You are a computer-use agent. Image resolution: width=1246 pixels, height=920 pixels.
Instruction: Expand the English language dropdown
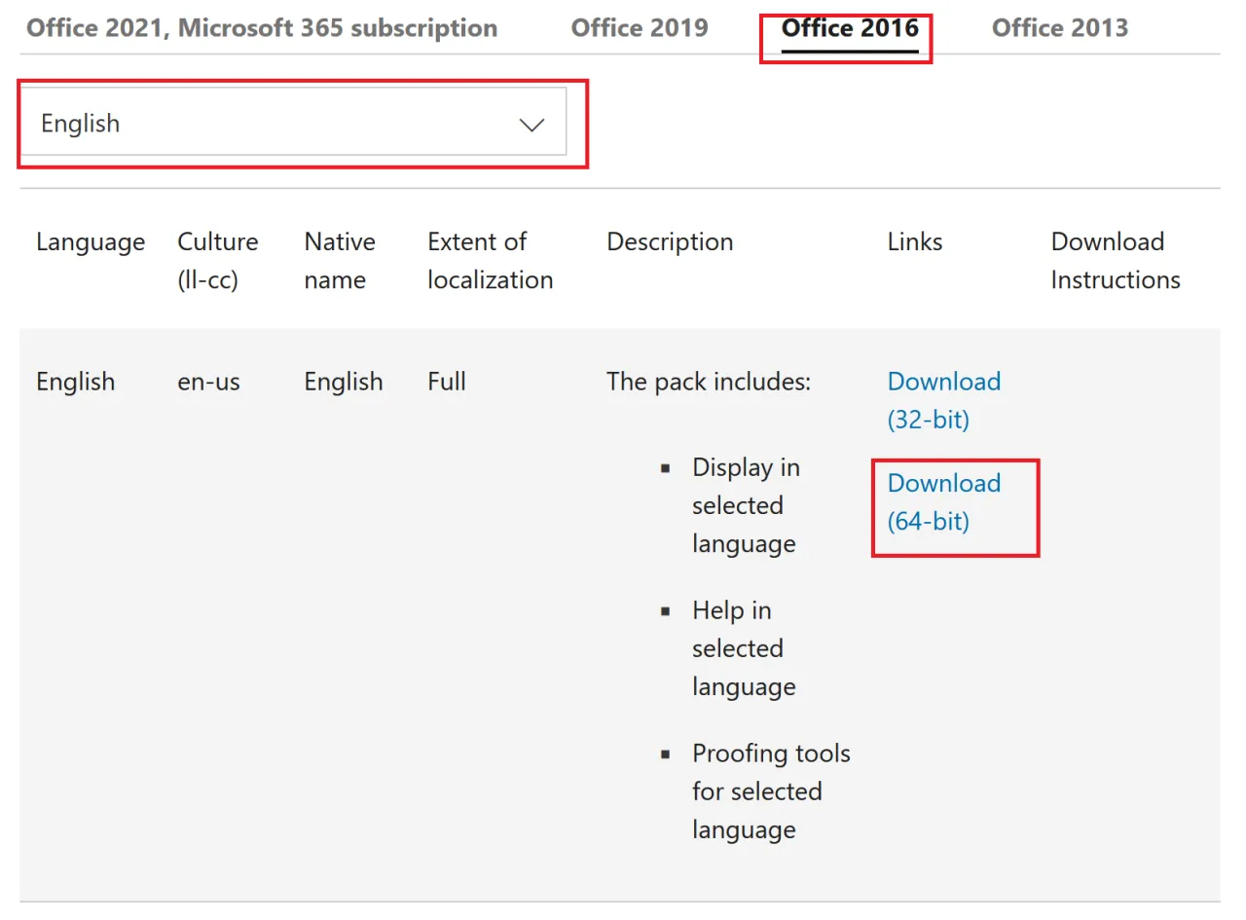point(293,124)
